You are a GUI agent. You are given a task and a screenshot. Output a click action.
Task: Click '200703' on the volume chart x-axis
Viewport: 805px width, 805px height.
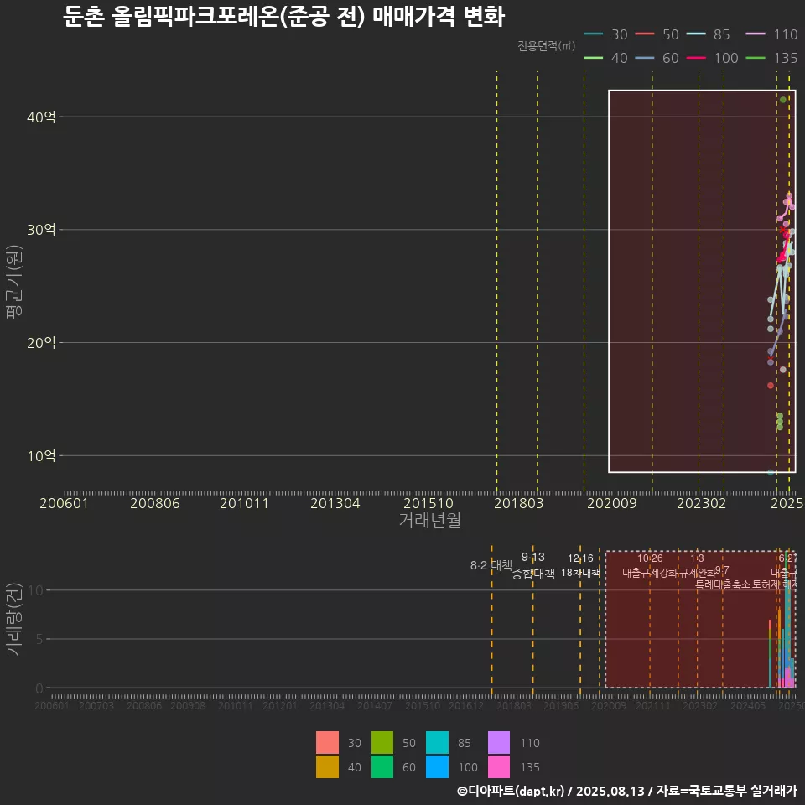pyautogui.click(x=96, y=706)
